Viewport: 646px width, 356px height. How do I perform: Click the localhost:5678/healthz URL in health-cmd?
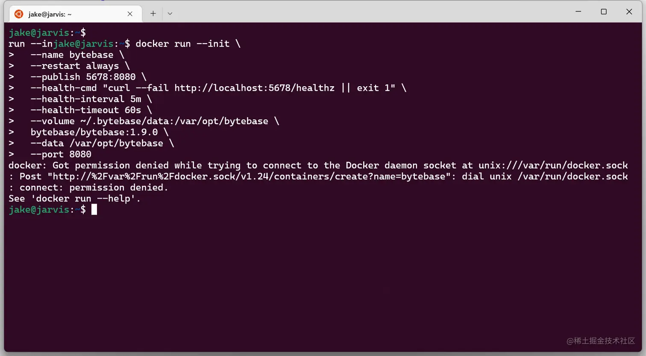(254, 88)
